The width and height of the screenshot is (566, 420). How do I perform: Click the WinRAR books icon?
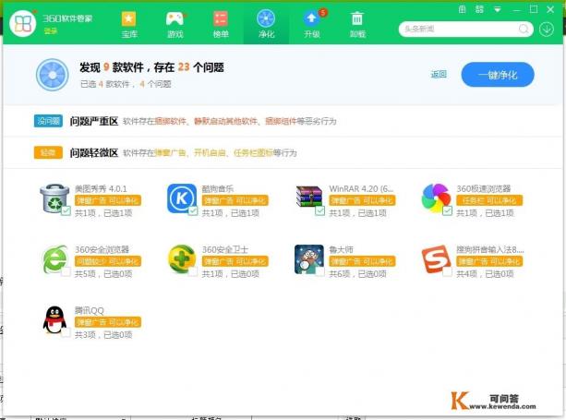pos(309,197)
